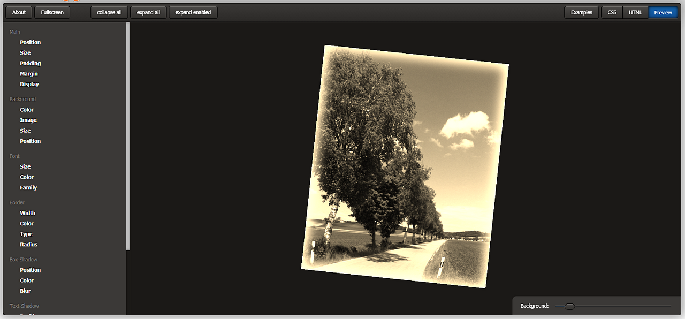Viewport: 685px width, 319px height.
Task: Switch to the HTML tab
Action: [x=635, y=12]
